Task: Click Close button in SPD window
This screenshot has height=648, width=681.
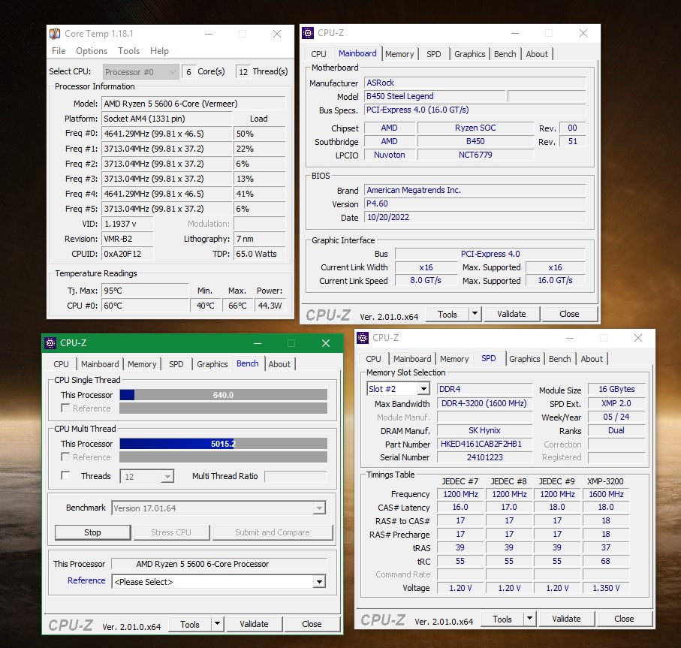Action: point(624,619)
